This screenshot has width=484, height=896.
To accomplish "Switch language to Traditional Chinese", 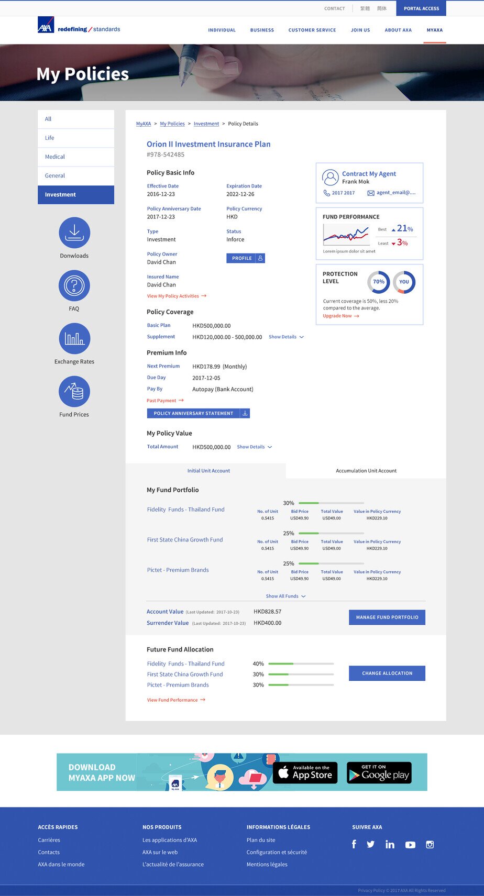I will (x=365, y=8).
